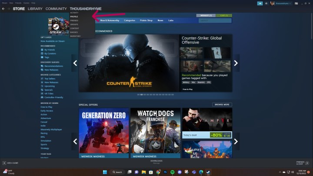Viewport: 313px width, 176px height.
Task: Open the Wishlist button
Action: 206,15
